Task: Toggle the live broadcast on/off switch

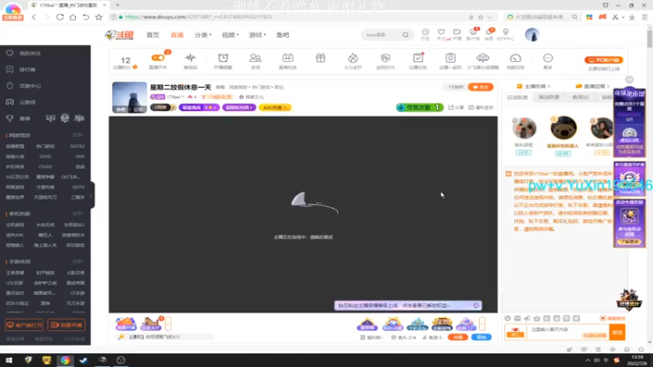Action: (158, 58)
